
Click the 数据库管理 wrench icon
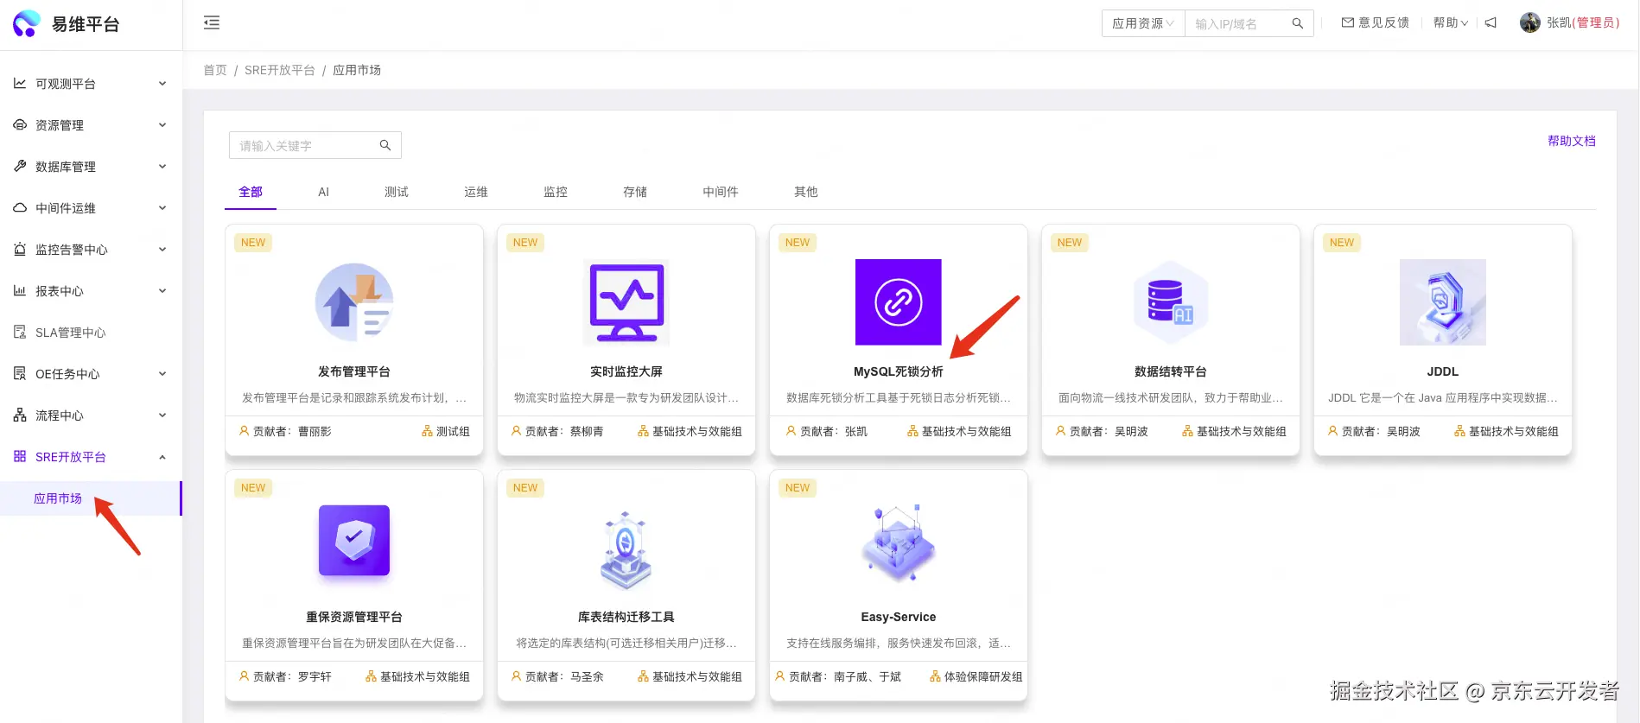[x=20, y=166]
